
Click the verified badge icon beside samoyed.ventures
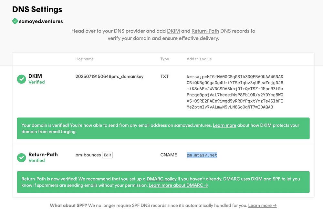tap(15, 21)
